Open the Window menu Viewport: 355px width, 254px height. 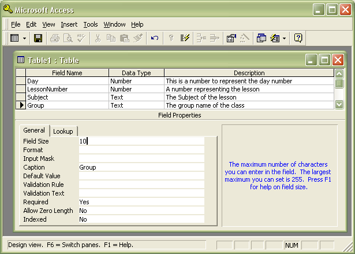click(x=114, y=24)
